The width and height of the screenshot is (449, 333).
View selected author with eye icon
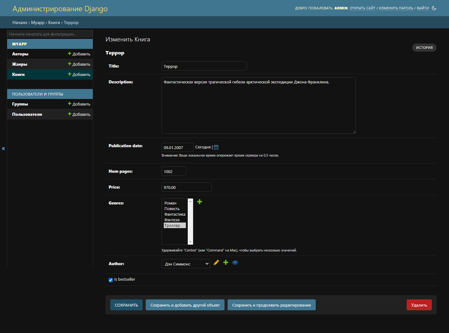pyautogui.click(x=235, y=262)
